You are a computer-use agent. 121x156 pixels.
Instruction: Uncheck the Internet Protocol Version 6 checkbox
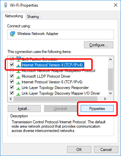(12, 82)
